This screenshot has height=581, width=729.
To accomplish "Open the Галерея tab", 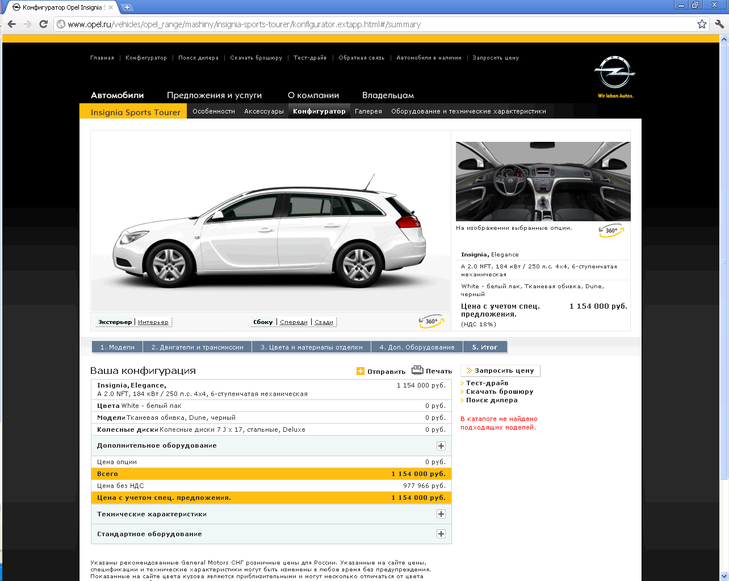I will [368, 111].
